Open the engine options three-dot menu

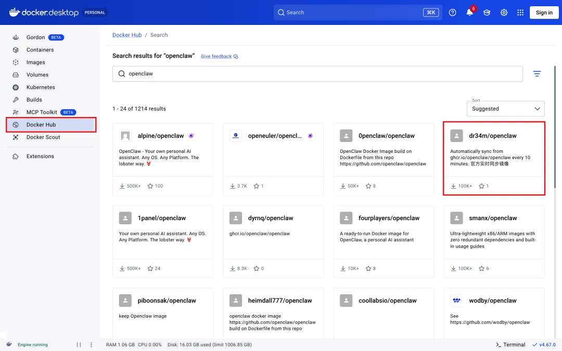(x=91, y=345)
